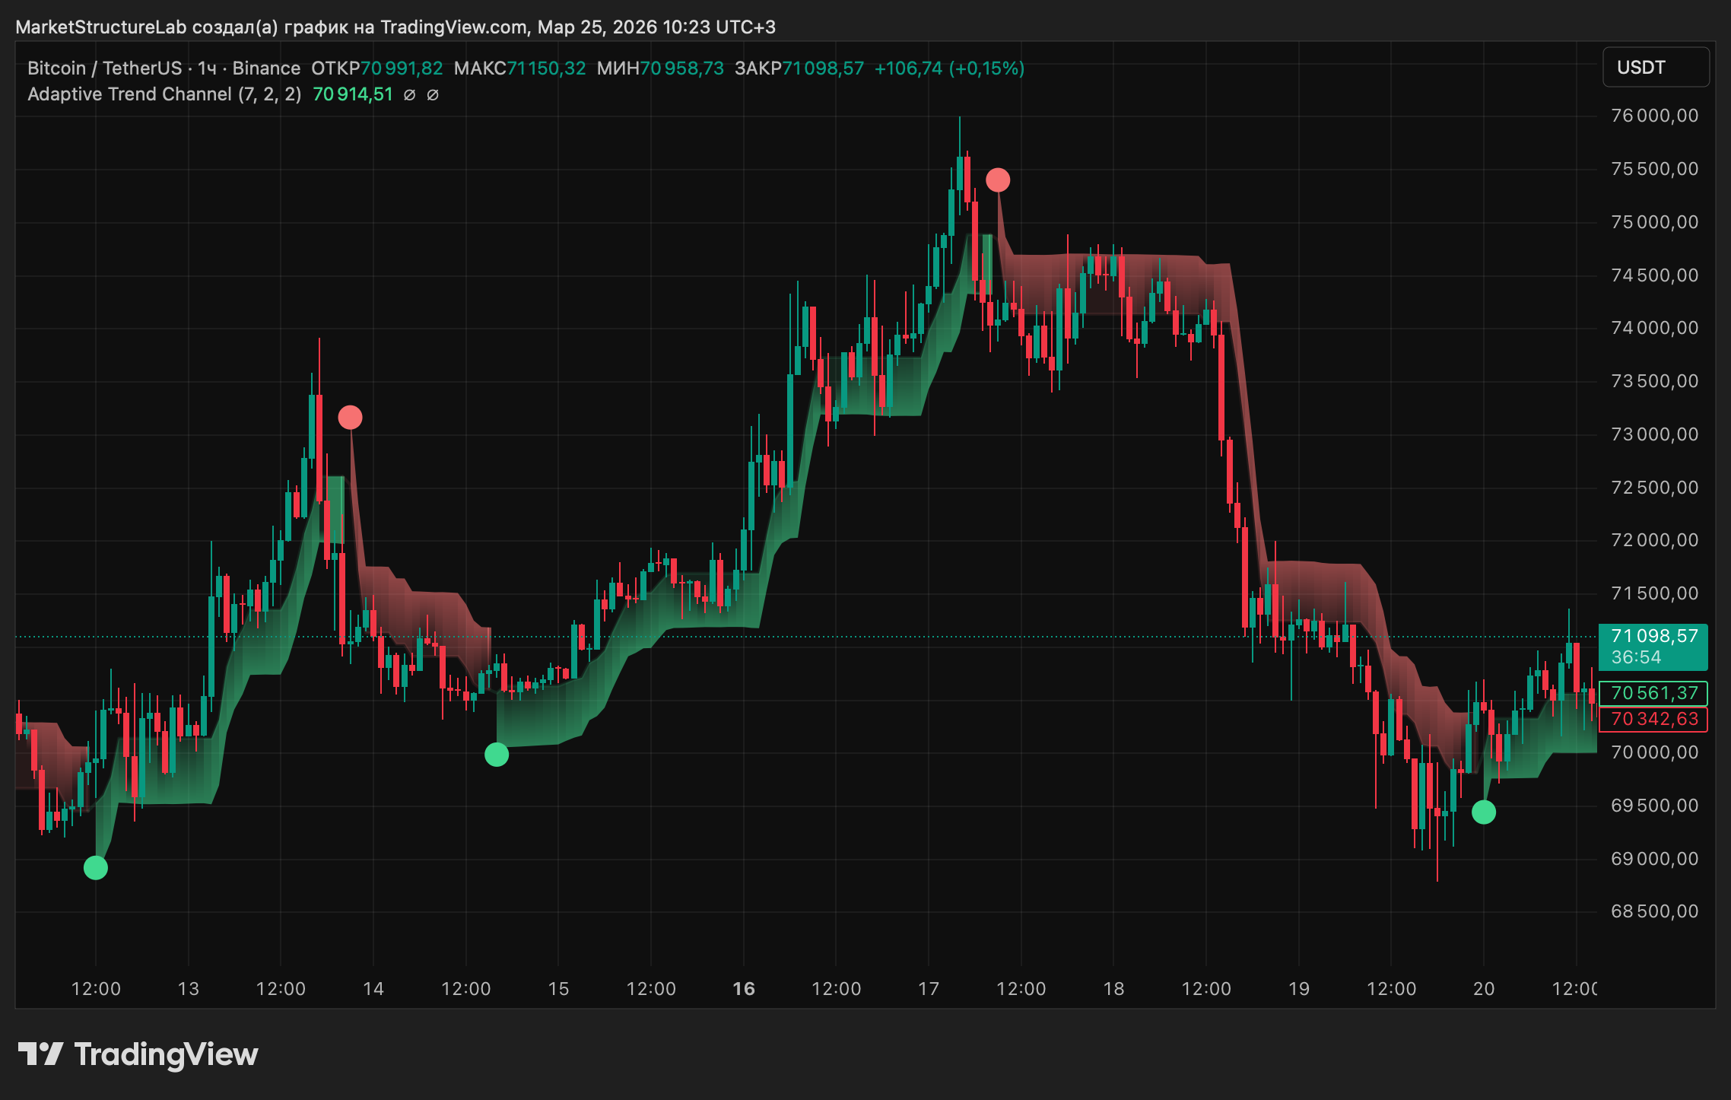The width and height of the screenshot is (1731, 1100).
Task: Click the bold date label 16 on time axis
Action: [x=744, y=989]
